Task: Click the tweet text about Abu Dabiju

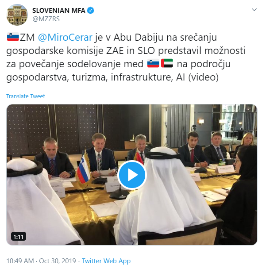Action: click(x=126, y=57)
